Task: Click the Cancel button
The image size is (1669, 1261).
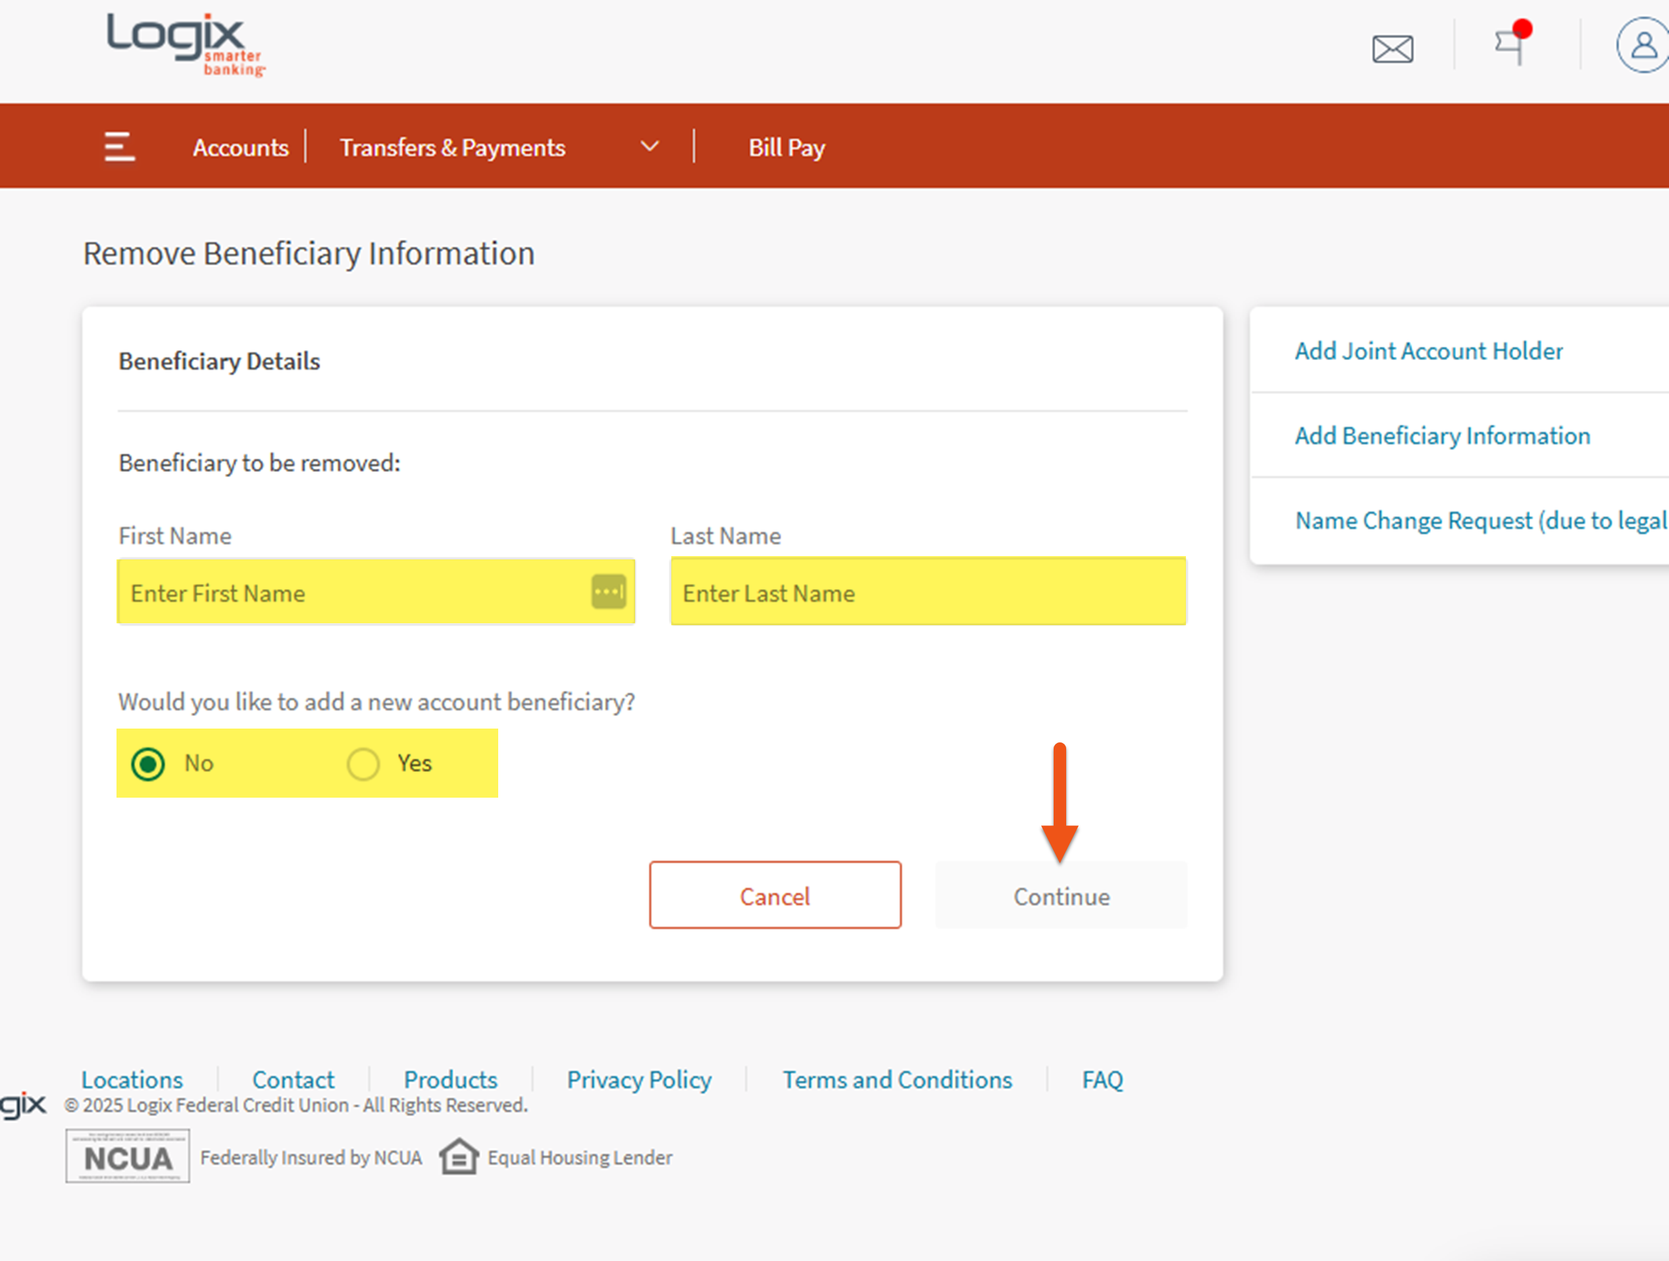Action: point(775,895)
